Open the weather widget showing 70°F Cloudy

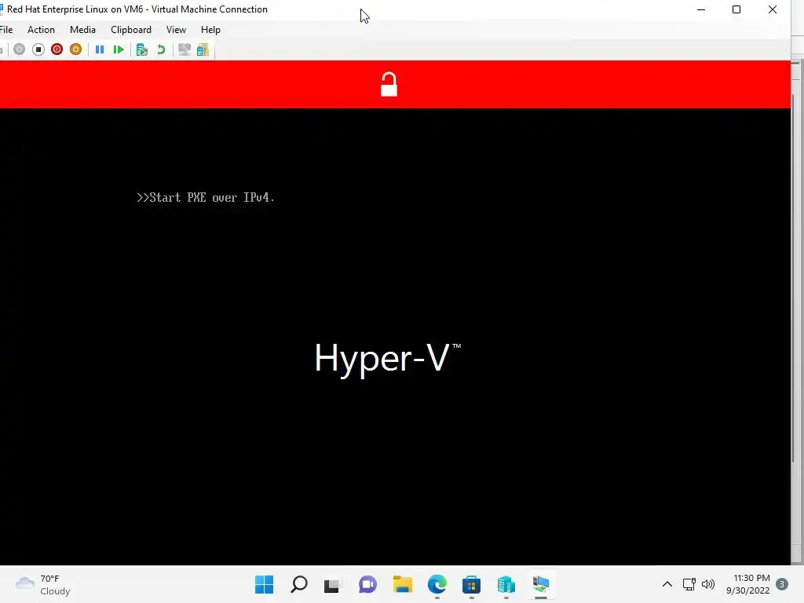pyautogui.click(x=42, y=584)
